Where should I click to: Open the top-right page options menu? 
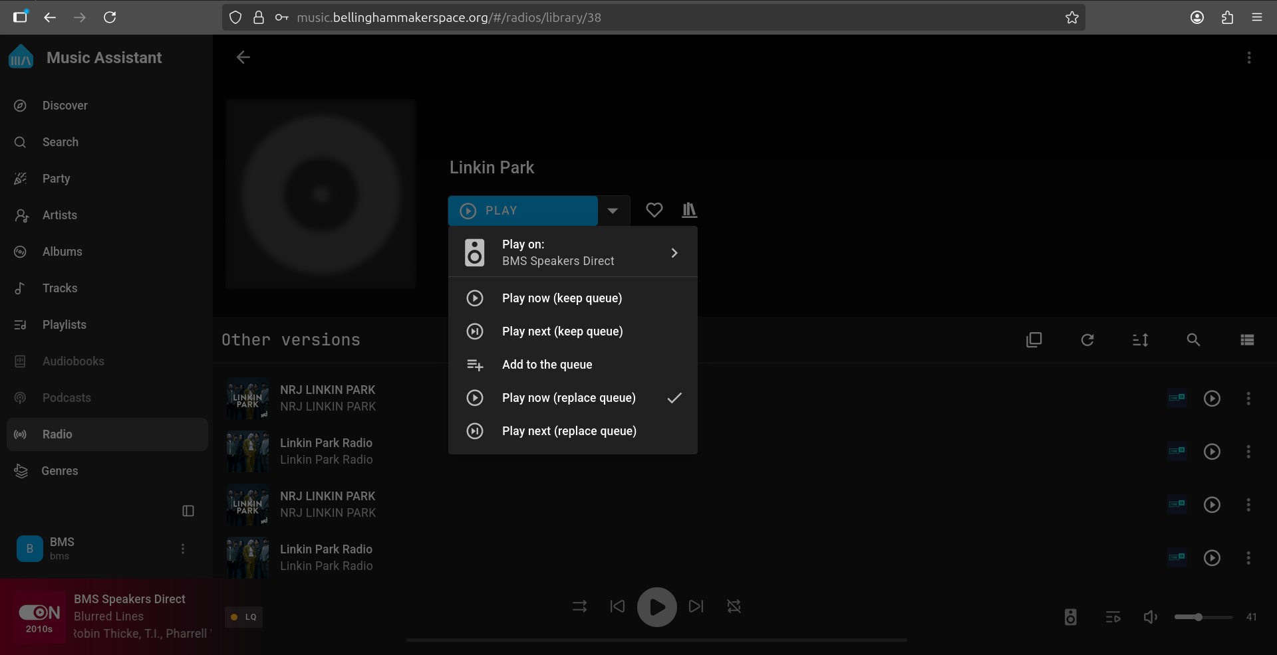pos(1249,58)
